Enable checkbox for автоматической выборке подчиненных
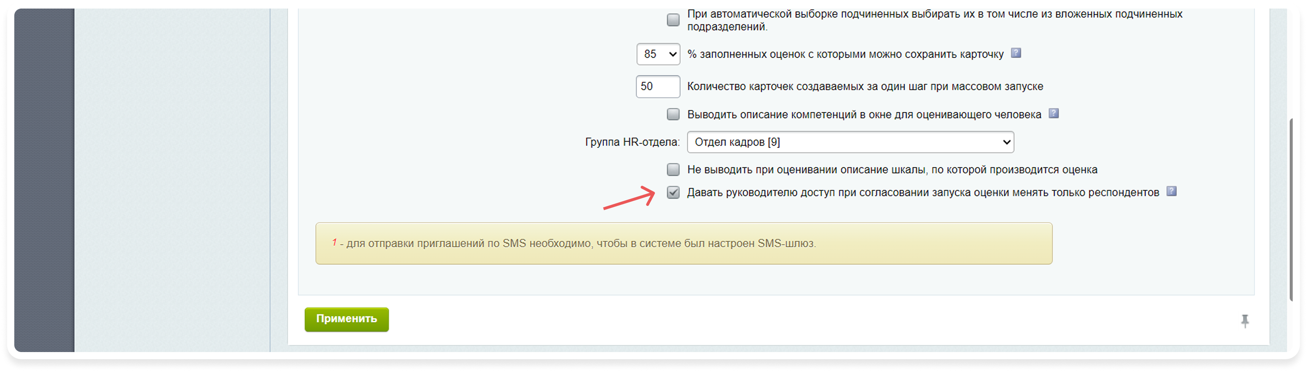Image resolution: width=1307 pixels, height=372 pixels. click(x=673, y=19)
